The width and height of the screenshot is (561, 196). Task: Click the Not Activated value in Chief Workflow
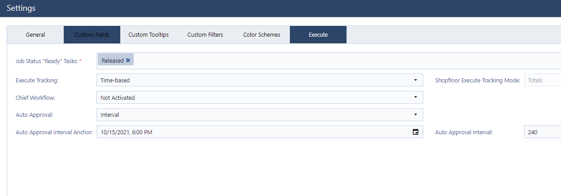(118, 98)
